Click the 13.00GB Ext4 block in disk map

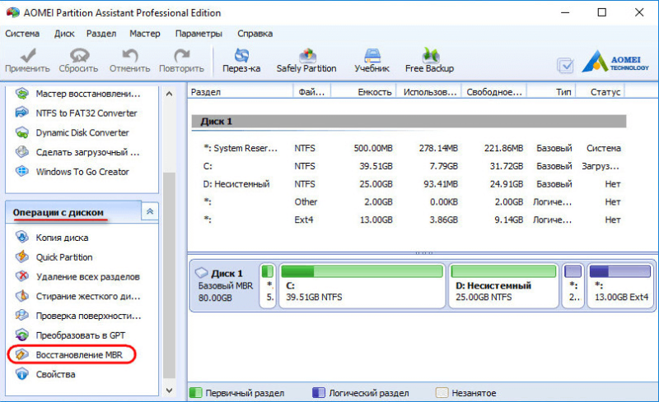[620, 286]
